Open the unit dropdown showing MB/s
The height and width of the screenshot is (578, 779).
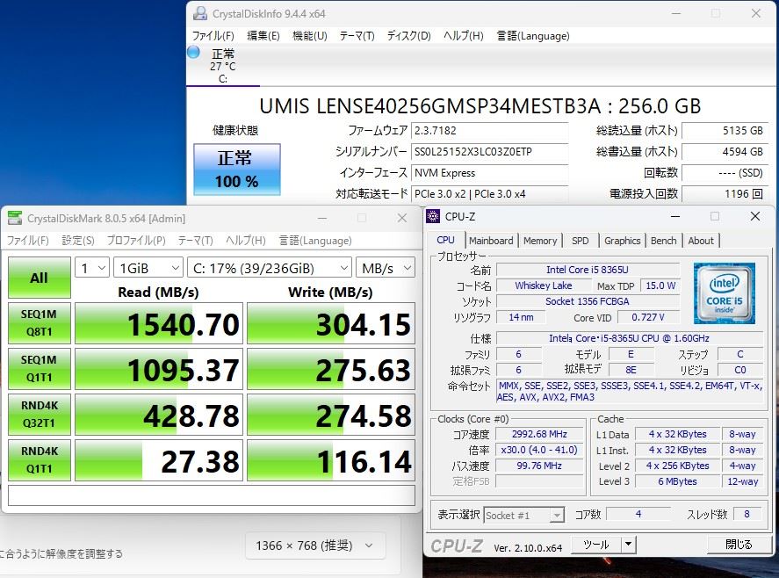point(386,269)
